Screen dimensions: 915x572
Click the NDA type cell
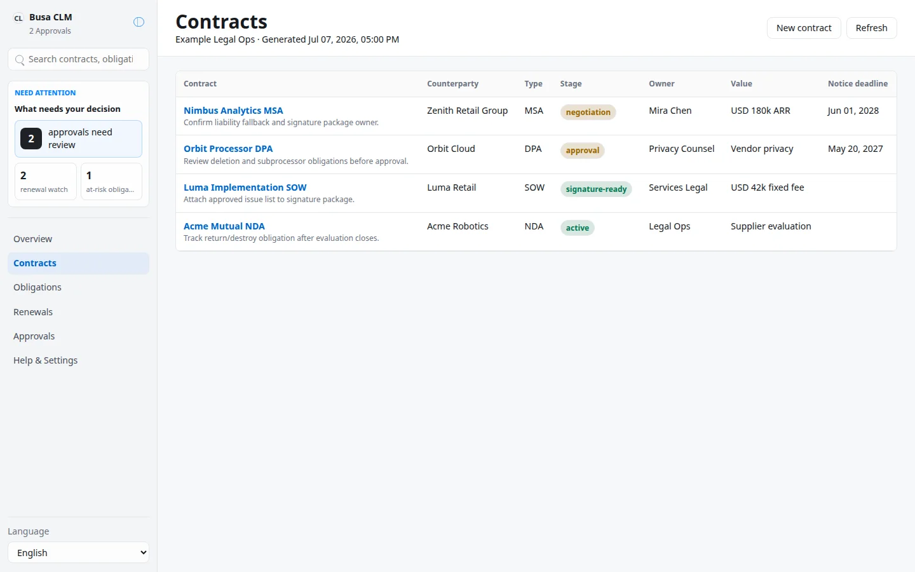click(534, 226)
